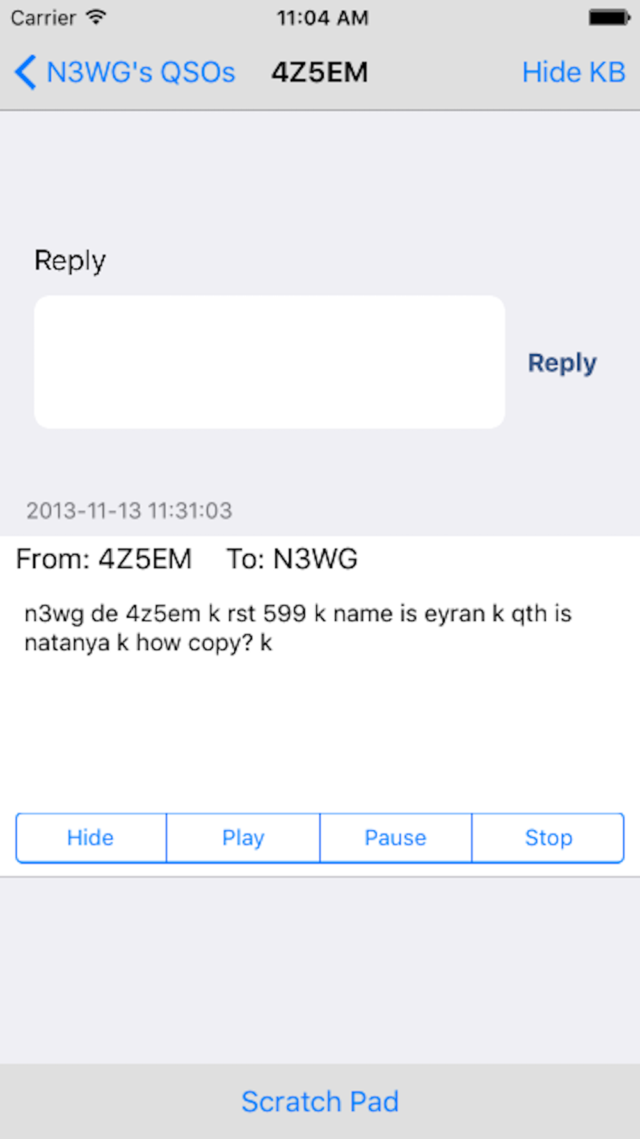Open the Scratch Pad
Screen dimensions: 640x1139
320,1102
